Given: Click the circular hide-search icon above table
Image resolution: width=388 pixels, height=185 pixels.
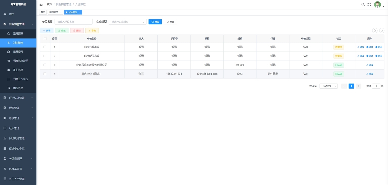Looking at the screenshot, I should pyautogui.click(x=375, y=30).
